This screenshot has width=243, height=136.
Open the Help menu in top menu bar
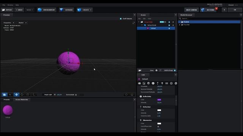[x=17, y=5]
